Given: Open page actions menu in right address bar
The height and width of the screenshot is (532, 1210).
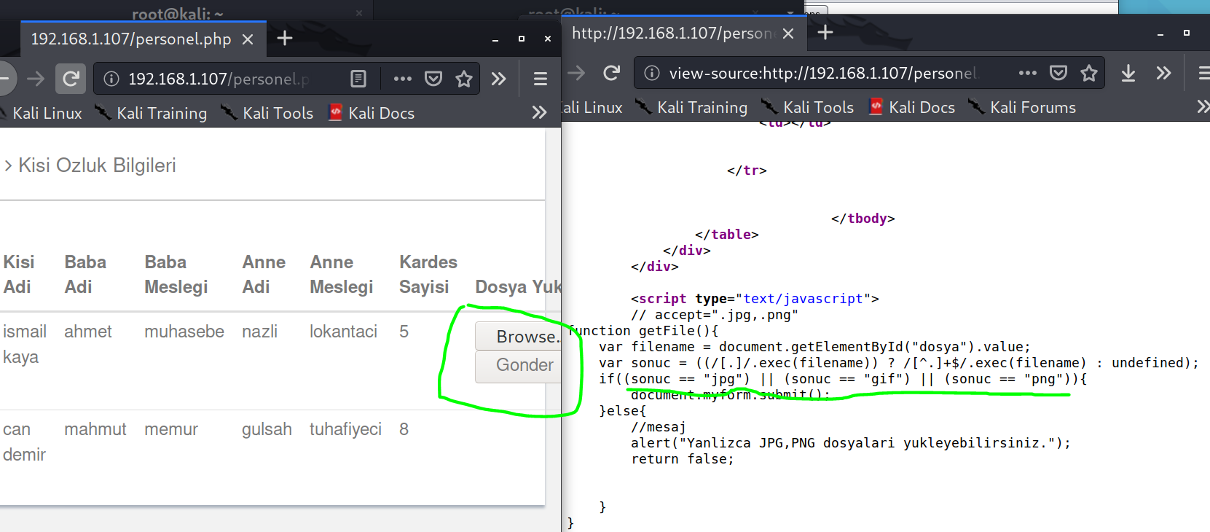Looking at the screenshot, I should click(x=1027, y=73).
